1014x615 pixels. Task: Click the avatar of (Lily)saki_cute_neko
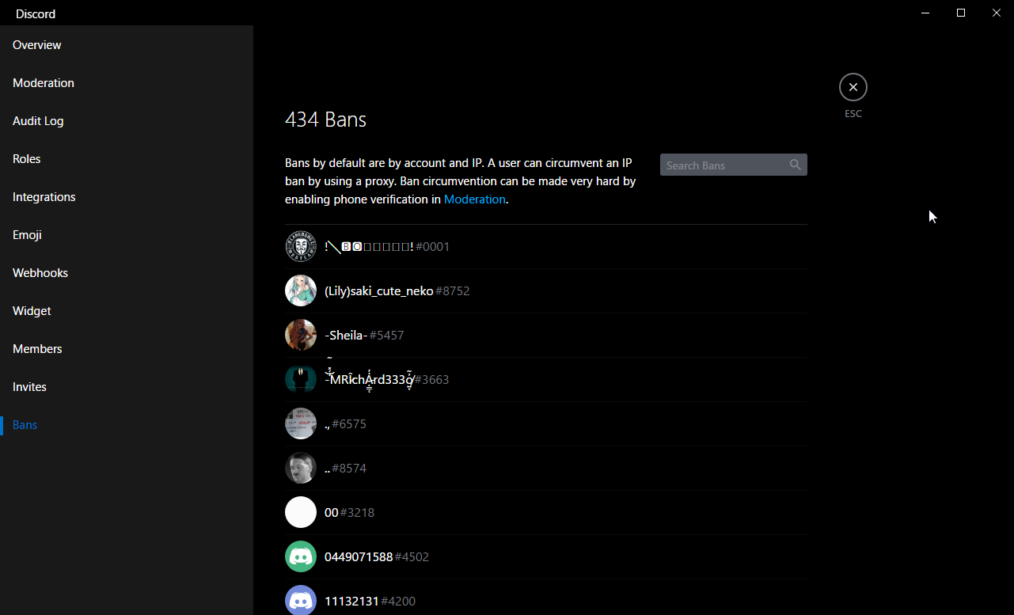(301, 291)
